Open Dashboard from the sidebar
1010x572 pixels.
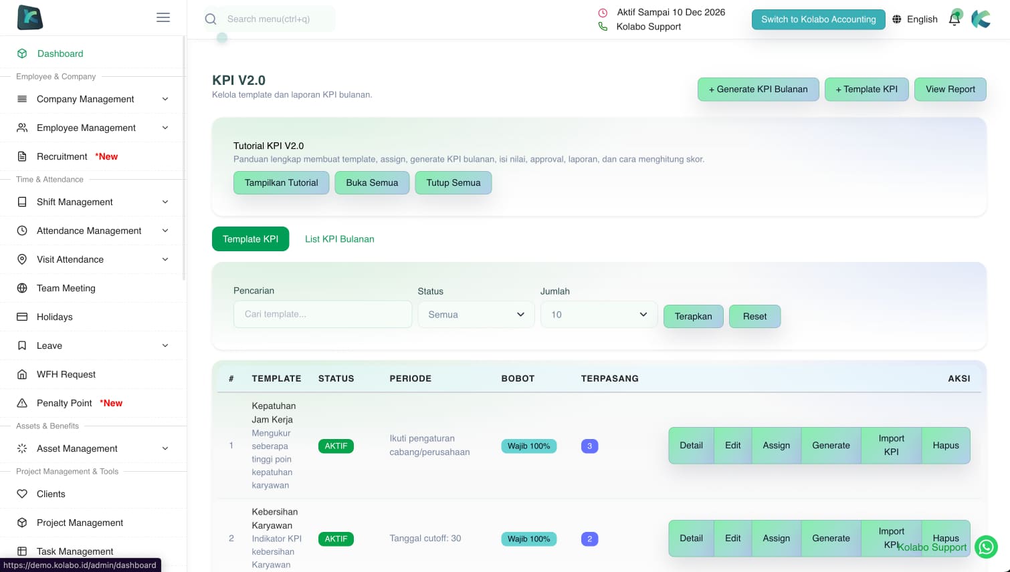click(60, 53)
